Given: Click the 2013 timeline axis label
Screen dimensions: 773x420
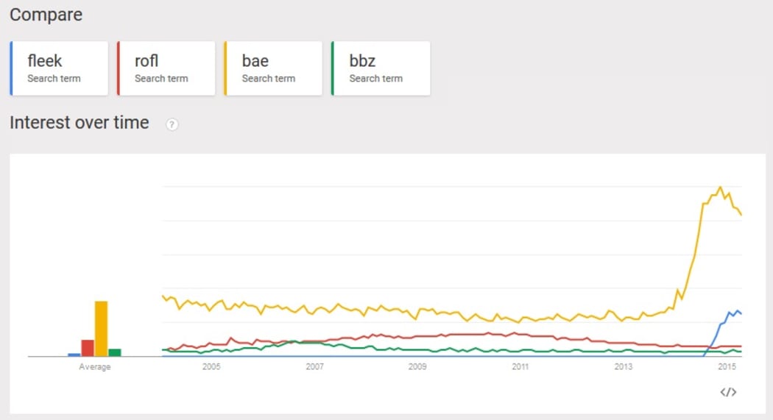Looking at the screenshot, I should [x=624, y=367].
